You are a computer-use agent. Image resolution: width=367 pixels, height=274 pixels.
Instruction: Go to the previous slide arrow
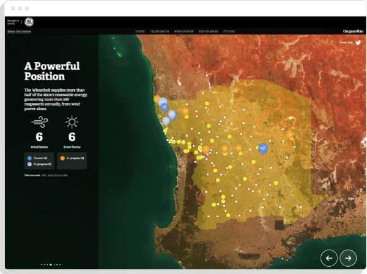[329, 258]
